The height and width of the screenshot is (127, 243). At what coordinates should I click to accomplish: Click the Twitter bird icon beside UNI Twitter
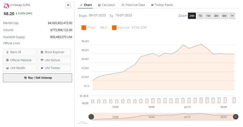(42, 68)
